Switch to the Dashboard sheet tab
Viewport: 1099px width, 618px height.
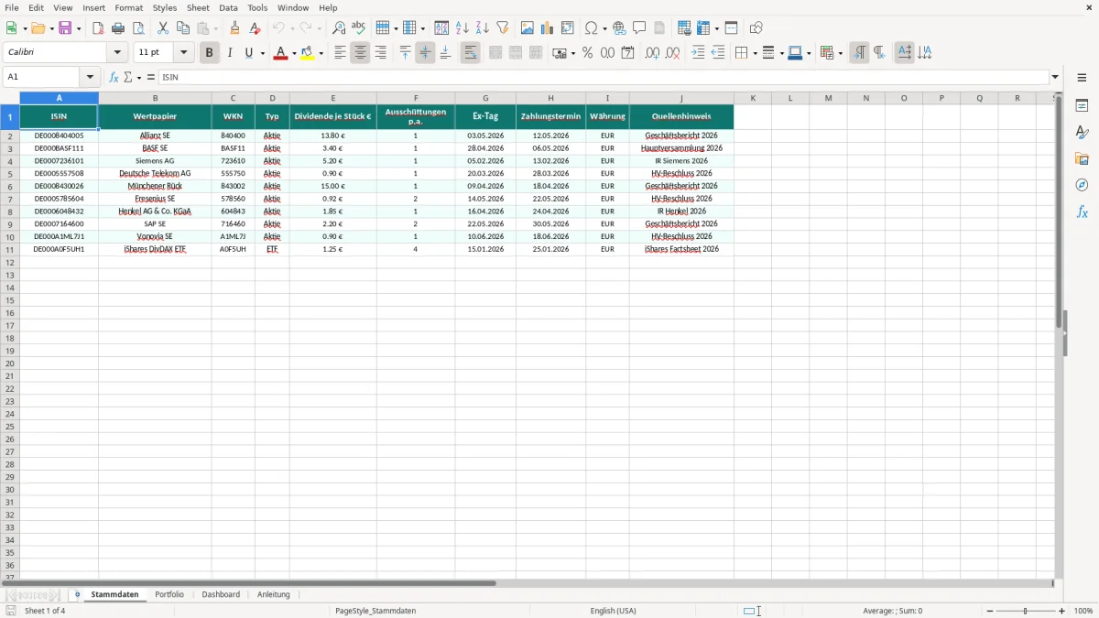click(x=221, y=594)
